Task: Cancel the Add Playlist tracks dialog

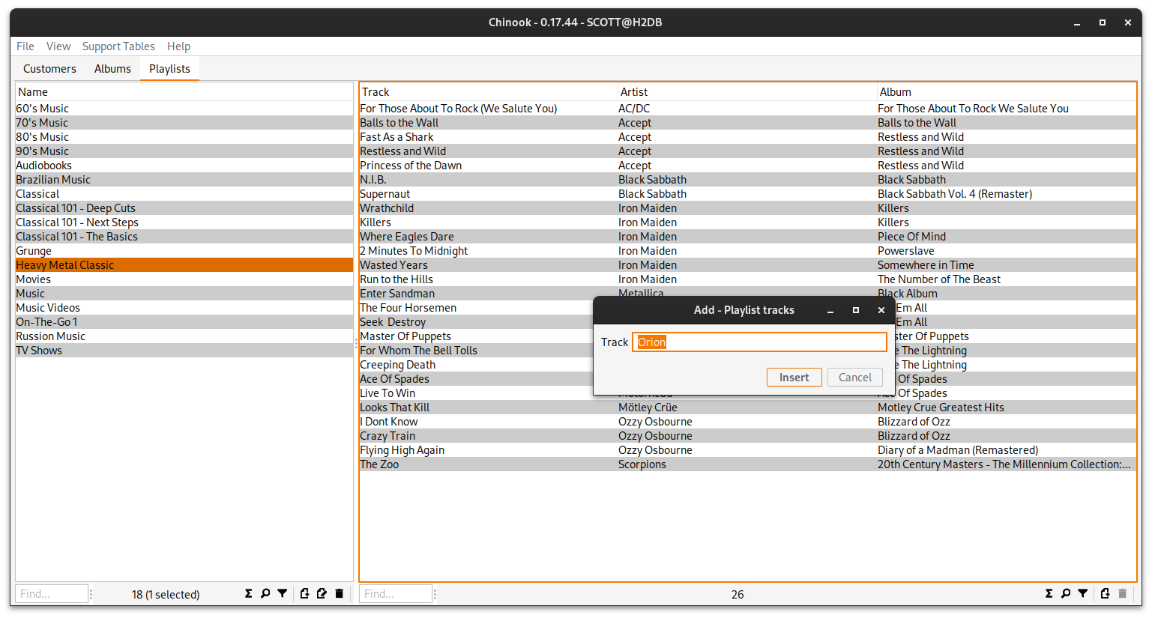Action: 854,378
